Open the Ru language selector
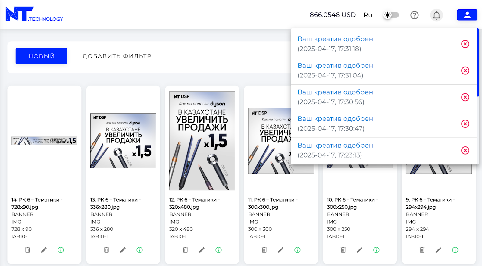The height and width of the screenshot is (266, 482). 368,15
